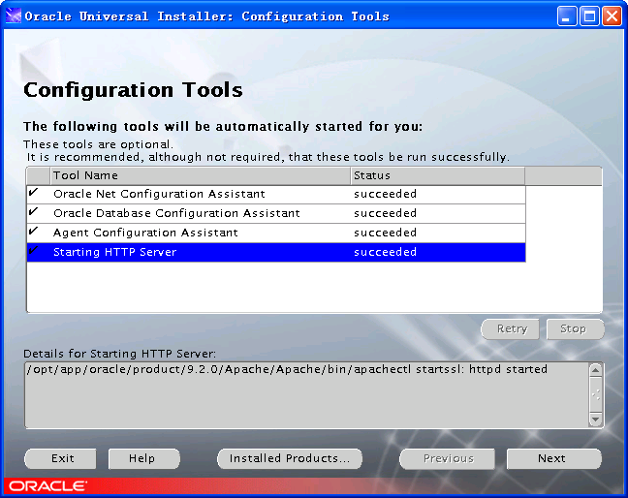Go back with the Previous button

(448, 458)
